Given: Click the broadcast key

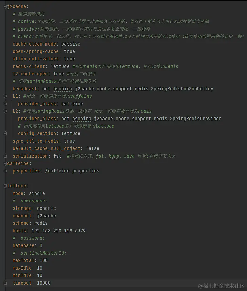Looking at the screenshot, I should pyautogui.click(x=25, y=89).
